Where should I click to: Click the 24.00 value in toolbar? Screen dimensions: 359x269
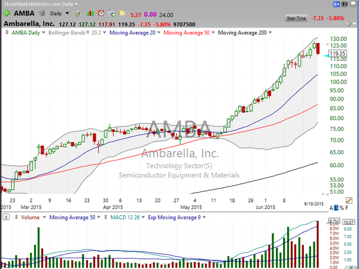[x=166, y=15]
